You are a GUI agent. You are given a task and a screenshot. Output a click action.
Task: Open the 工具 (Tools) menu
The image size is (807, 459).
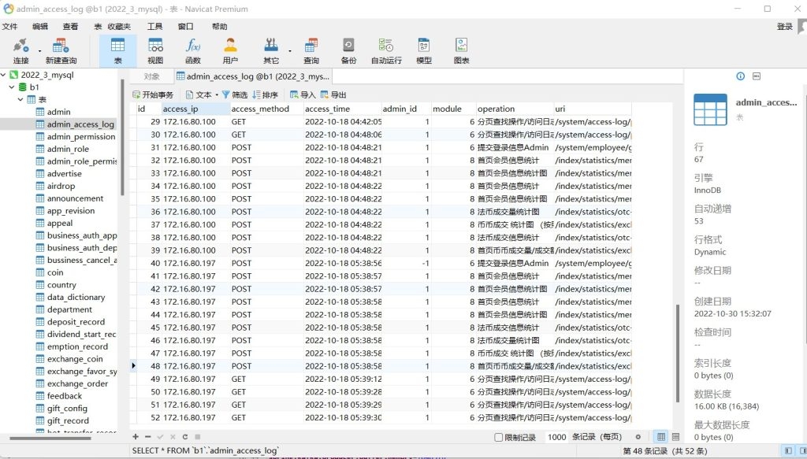tap(155, 27)
